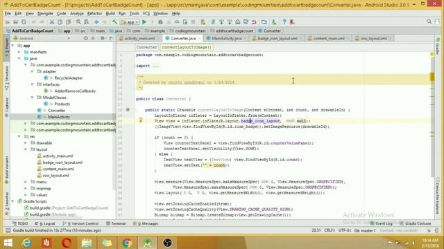Viewport: 444px width, 249px height.
Task: Open Help via the question mark icon
Action: click(x=284, y=22)
